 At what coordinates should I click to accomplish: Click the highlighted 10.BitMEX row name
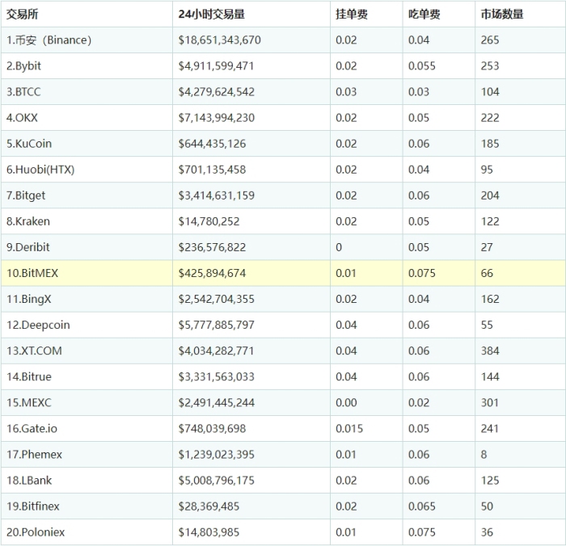pos(32,273)
